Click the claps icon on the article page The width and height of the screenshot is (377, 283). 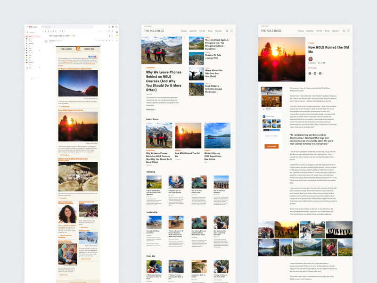tap(309, 68)
